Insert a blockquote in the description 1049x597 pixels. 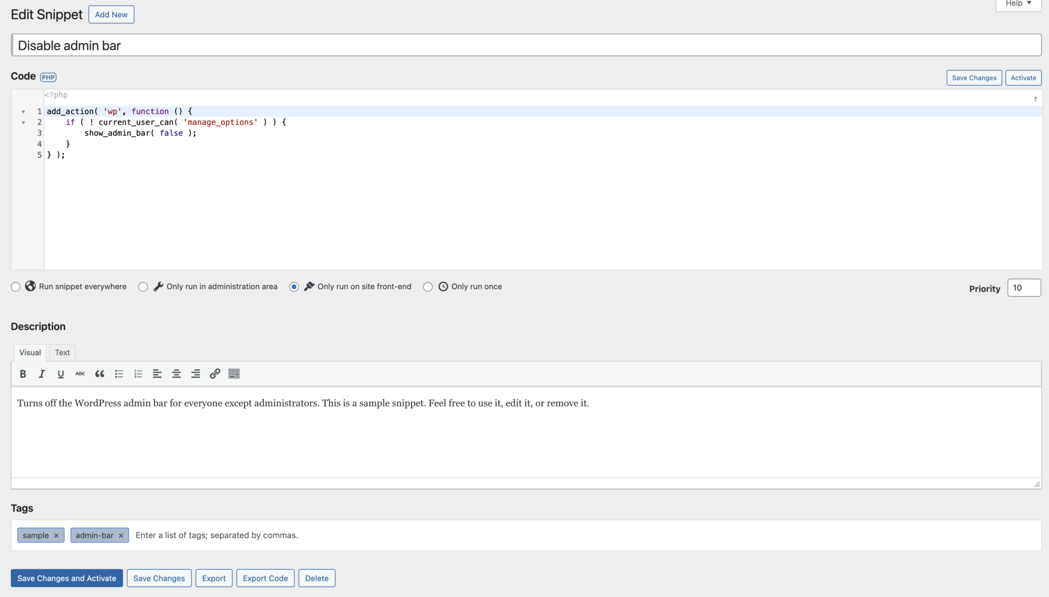tap(99, 374)
